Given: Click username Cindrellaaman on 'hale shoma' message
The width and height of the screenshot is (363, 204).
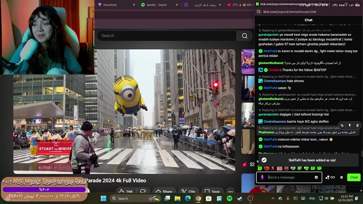Looking at the screenshot, I should pos(275,81).
